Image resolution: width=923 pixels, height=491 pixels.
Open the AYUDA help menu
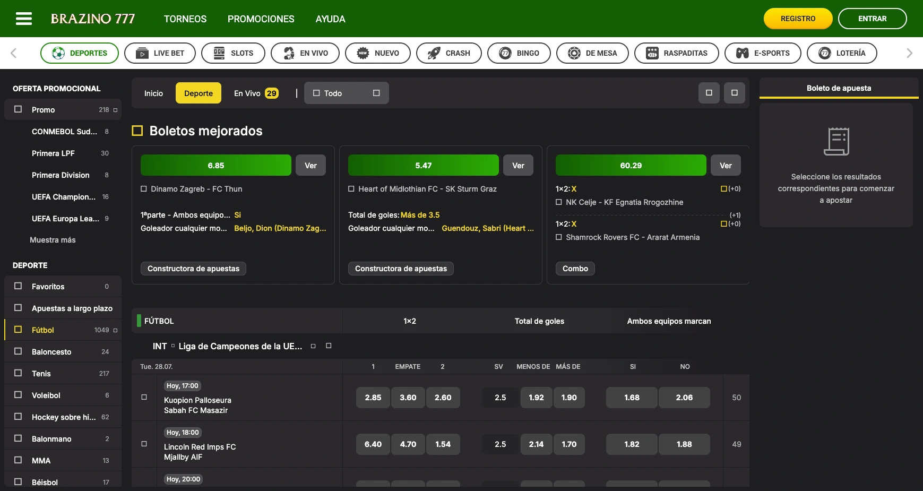(331, 19)
